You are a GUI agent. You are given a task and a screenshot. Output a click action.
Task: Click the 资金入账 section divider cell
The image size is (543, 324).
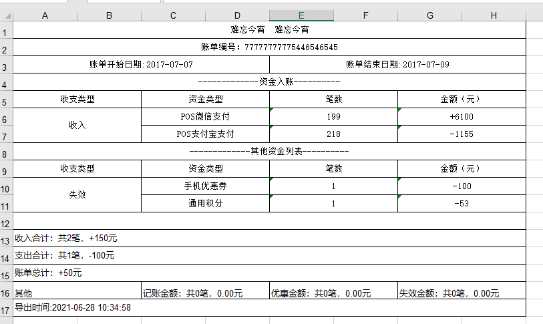click(x=269, y=82)
